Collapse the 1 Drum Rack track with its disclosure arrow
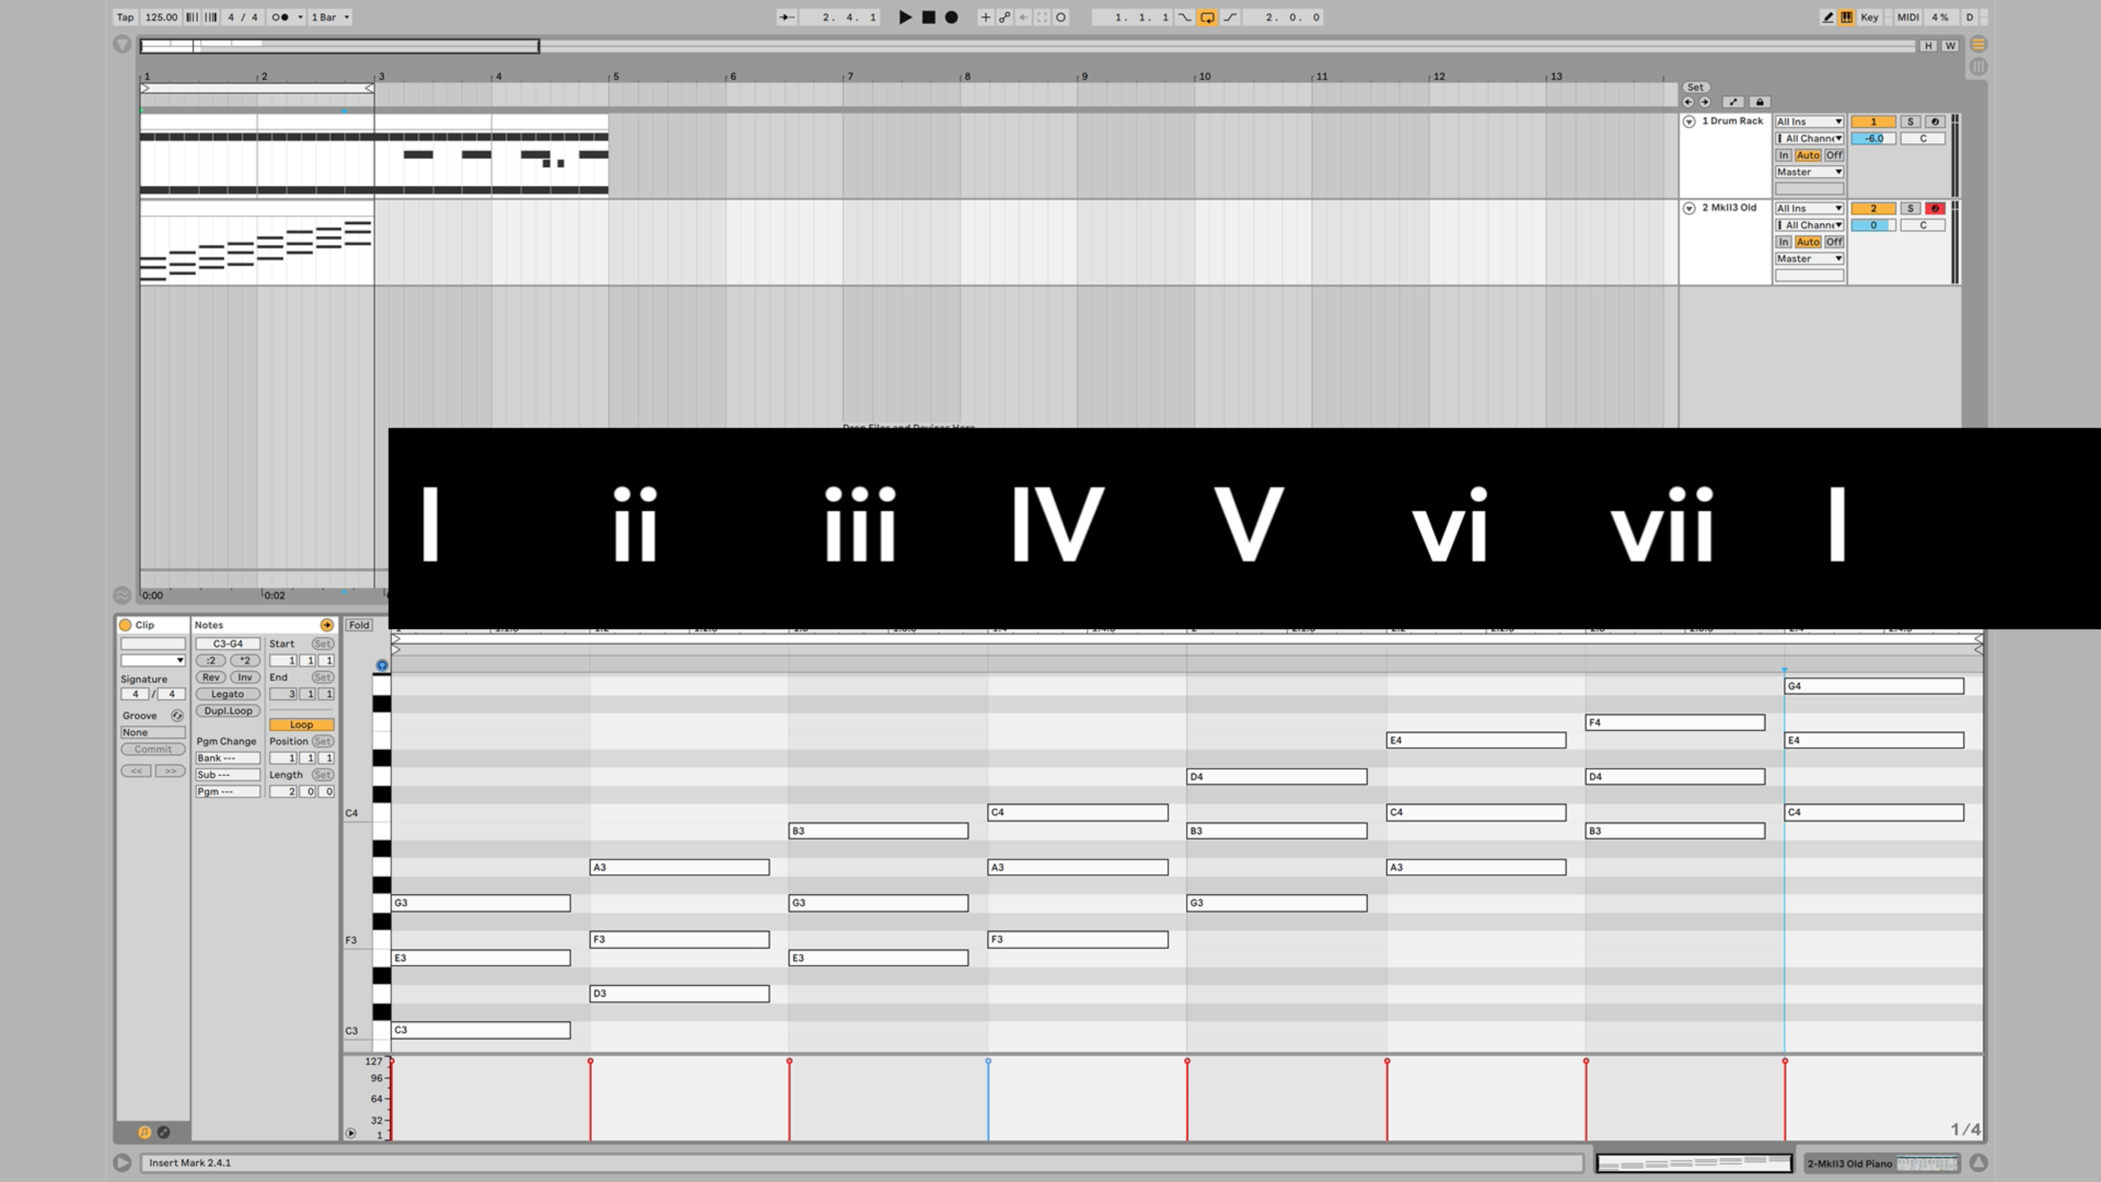 pos(1689,121)
